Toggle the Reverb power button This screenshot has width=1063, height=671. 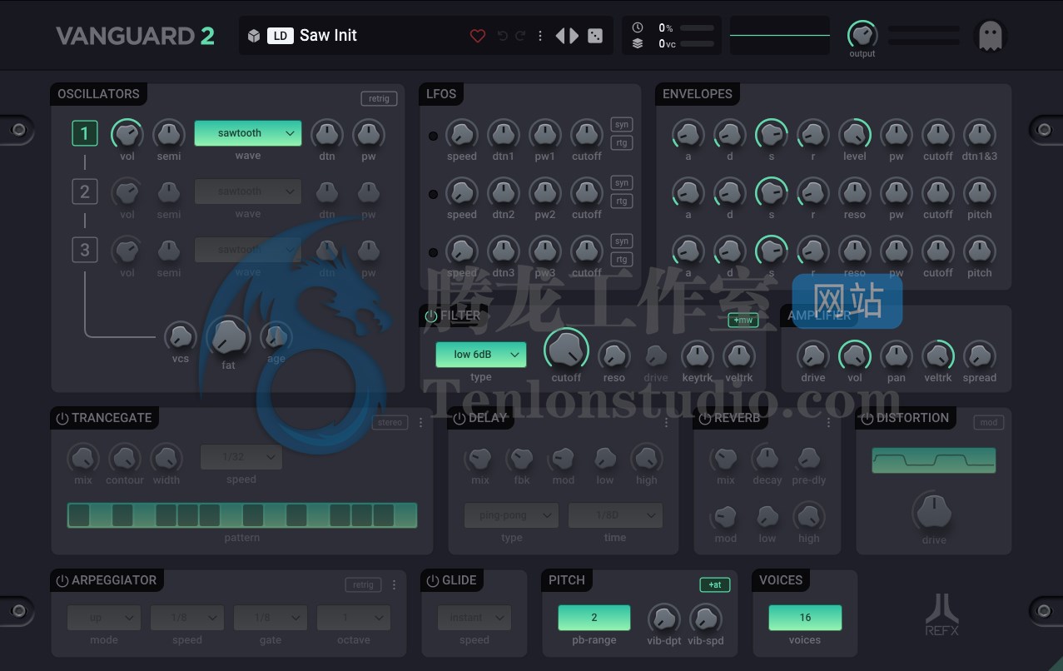(x=704, y=418)
